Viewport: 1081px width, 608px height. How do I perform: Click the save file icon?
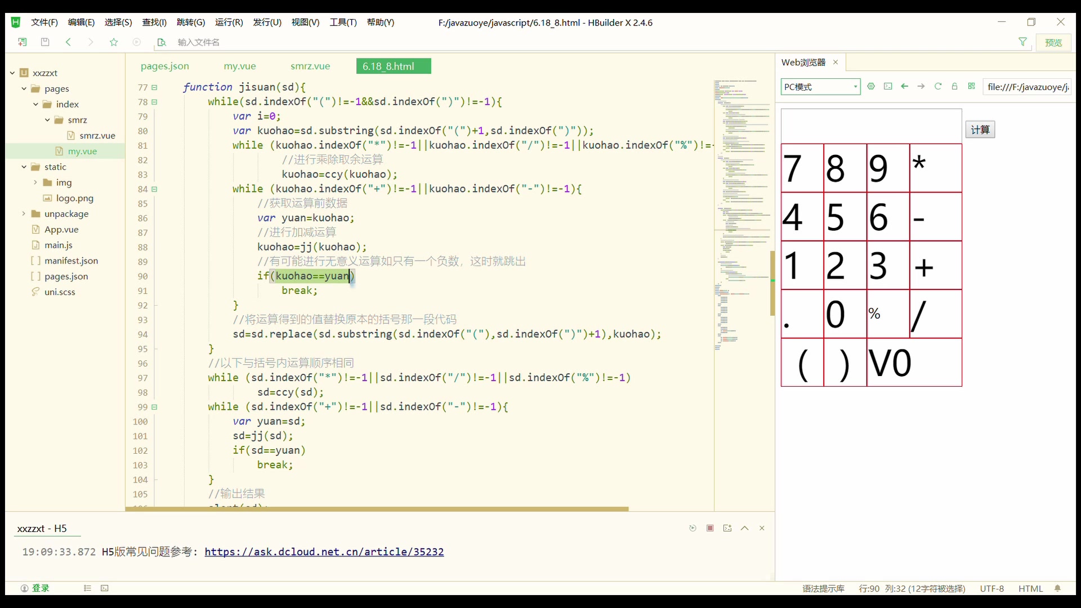45,42
